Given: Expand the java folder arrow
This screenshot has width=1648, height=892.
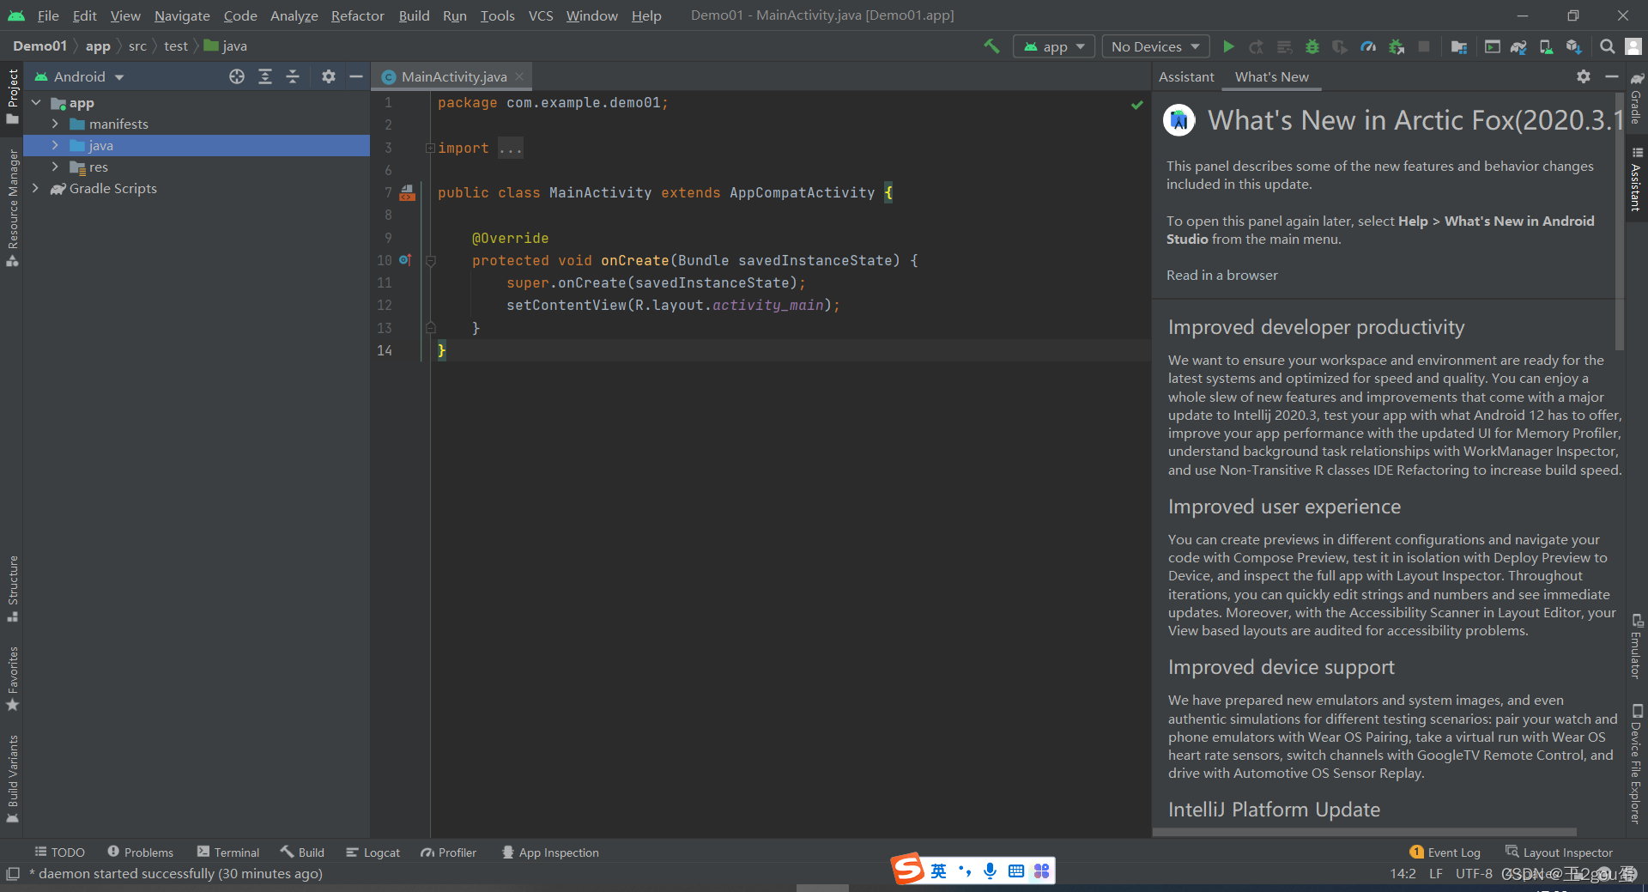Looking at the screenshot, I should [55, 146].
